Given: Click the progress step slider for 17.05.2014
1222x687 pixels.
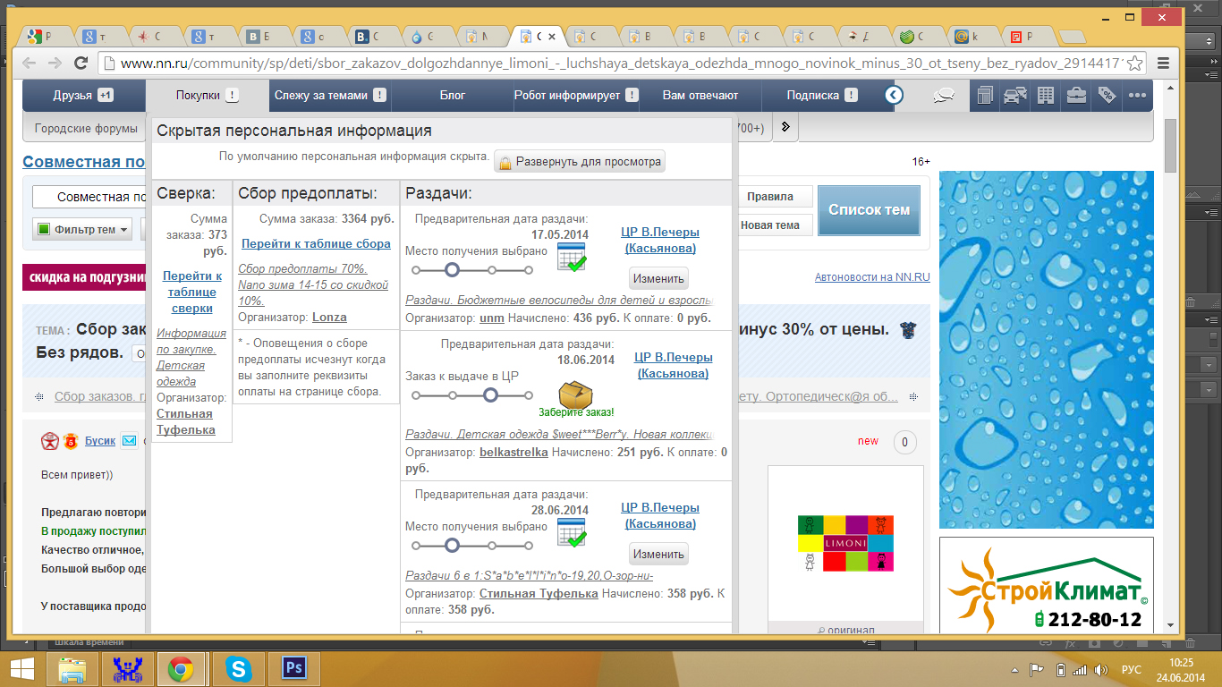Looking at the screenshot, I should [x=471, y=269].
